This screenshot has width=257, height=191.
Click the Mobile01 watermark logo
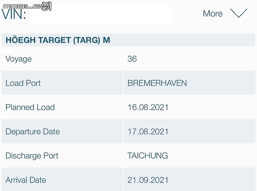[x=27, y=6]
